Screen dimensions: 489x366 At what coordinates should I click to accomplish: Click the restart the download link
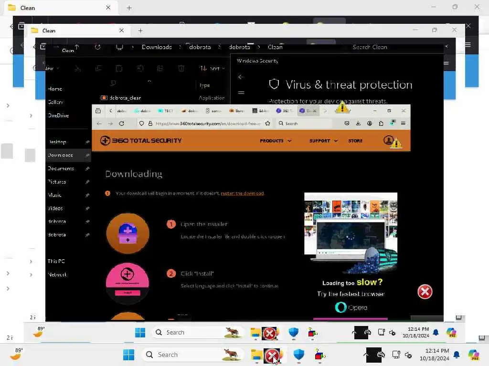[x=242, y=193]
